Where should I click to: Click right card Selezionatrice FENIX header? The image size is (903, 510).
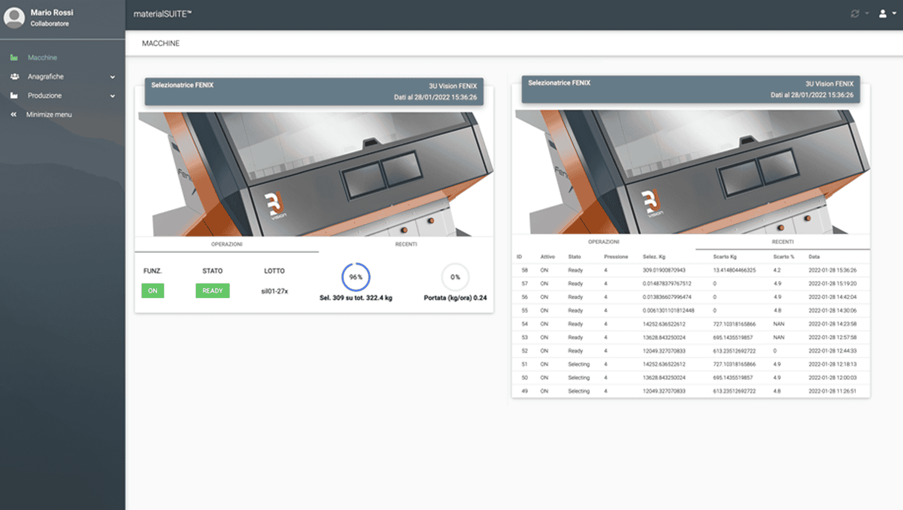coord(691,89)
